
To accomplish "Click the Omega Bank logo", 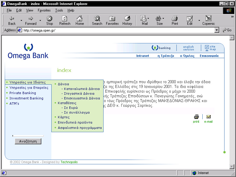I will point(28,51).
